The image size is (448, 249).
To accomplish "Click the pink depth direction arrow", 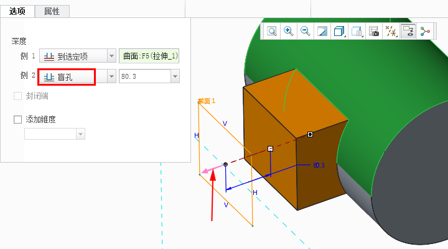I will tap(213, 169).
